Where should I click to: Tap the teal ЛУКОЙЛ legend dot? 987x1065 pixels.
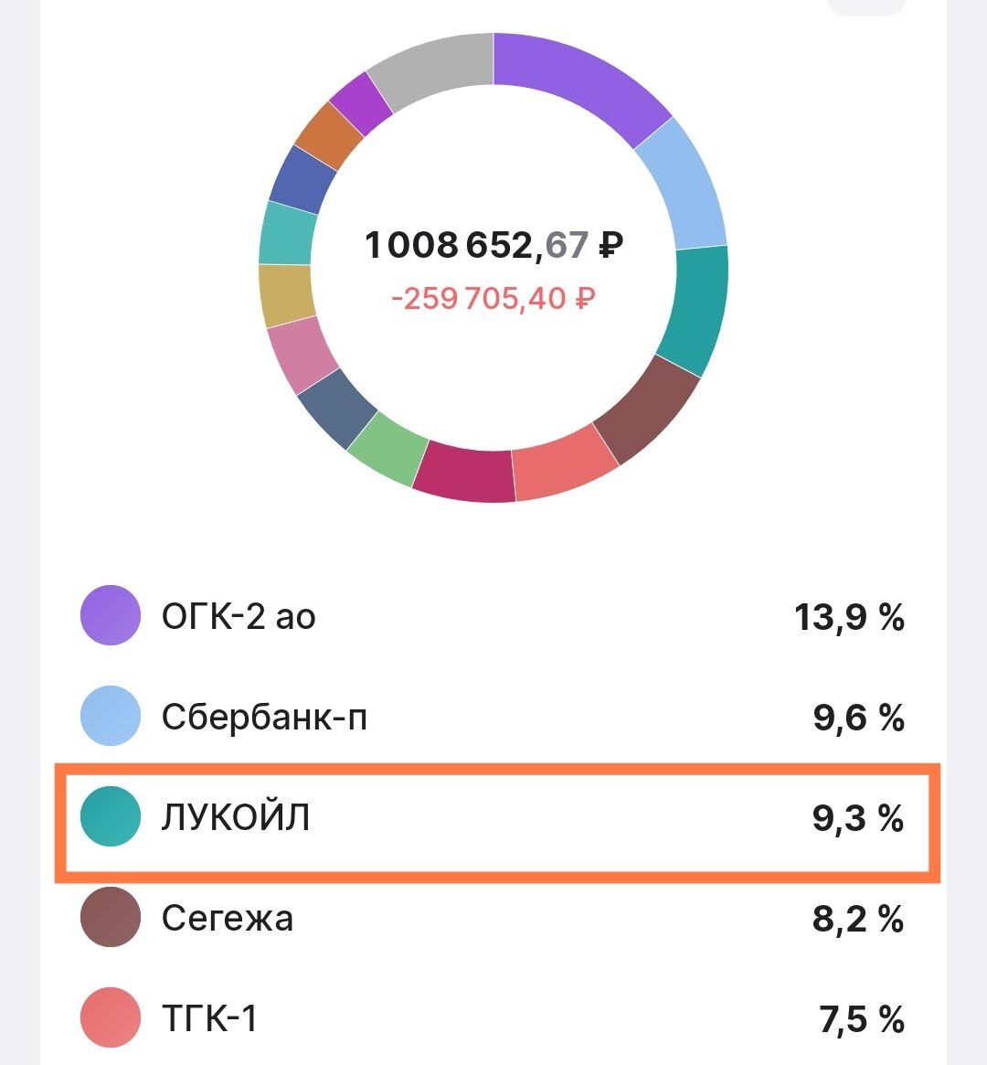[110, 817]
